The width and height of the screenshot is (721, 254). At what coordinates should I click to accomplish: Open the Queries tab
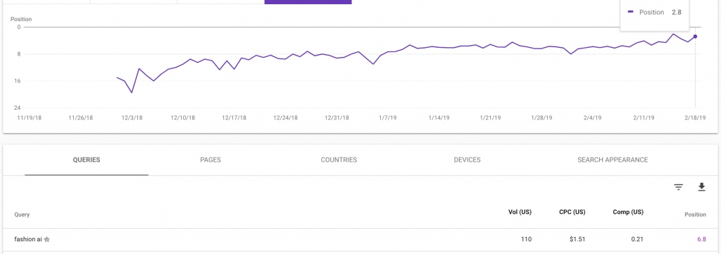87,160
